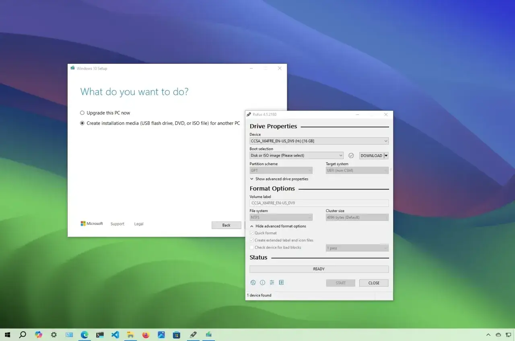Click the Legal link in Windows 10 Setup
The width and height of the screenshot is (515, 341).
138,224
